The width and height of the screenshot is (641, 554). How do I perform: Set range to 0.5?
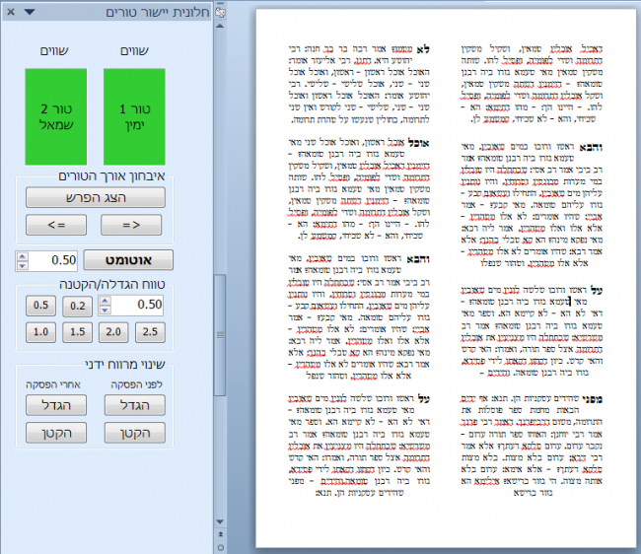point(40,306)
